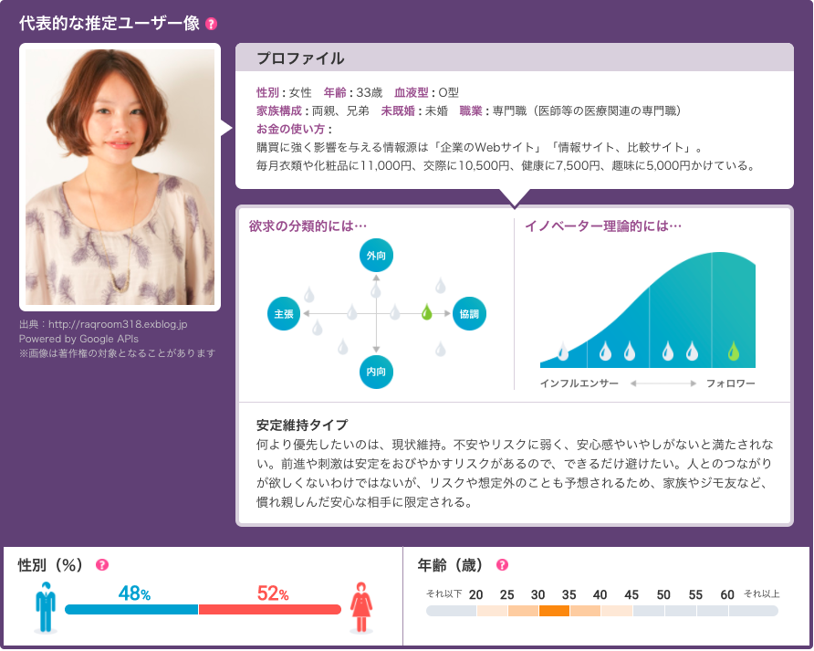Click それ以下 age label
Screen dimensions: 814x651
pos(444,593)
